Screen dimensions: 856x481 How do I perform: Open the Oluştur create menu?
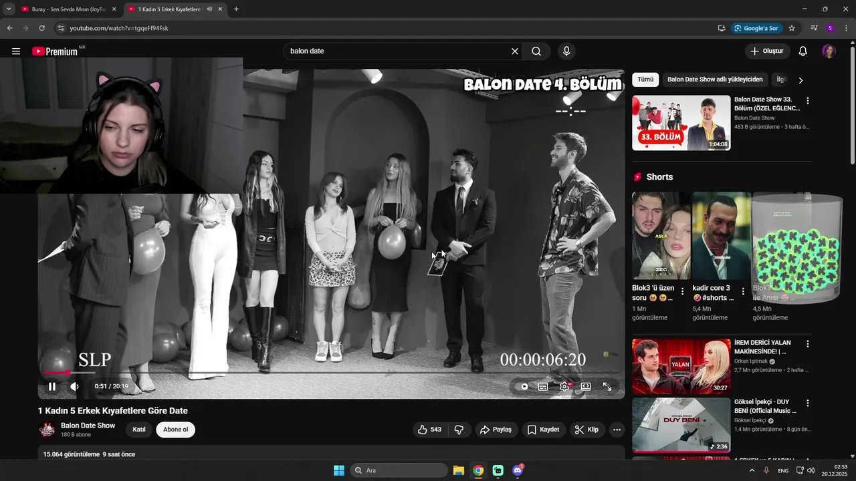point(767,51)
